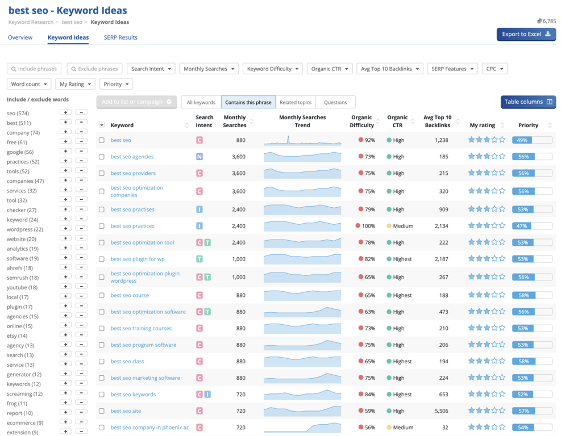Image resolution: width=561 pixels, height=436 pixels.
Task: Click plus icon beside etsy (14)
Action: pos(65,334)
